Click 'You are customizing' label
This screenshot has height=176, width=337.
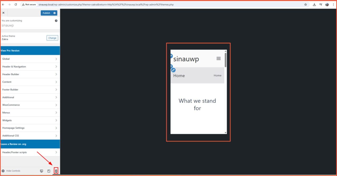[12, 20]
